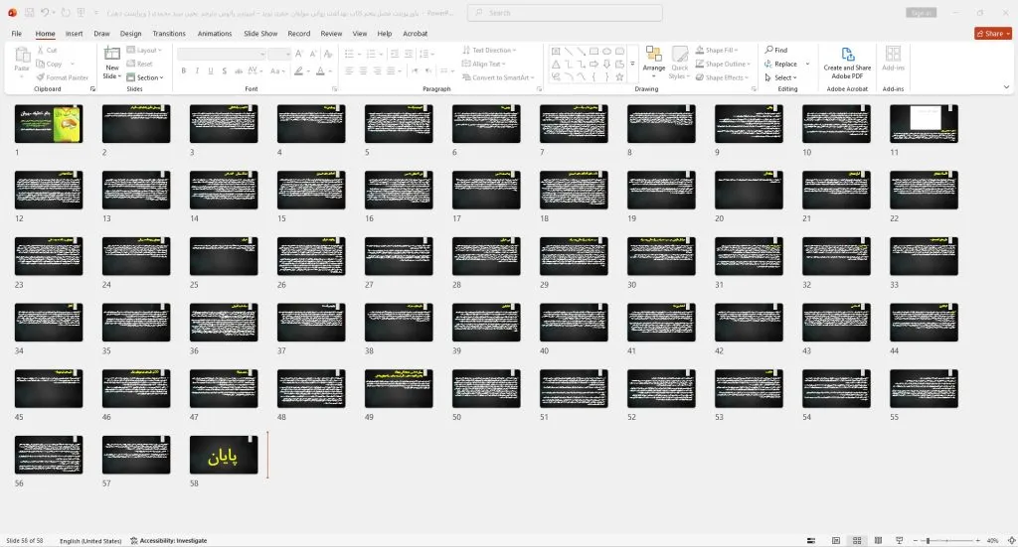Toggle Italic formatting
1018x547 pixels.
pyautogui.click(x=197, y=70)
